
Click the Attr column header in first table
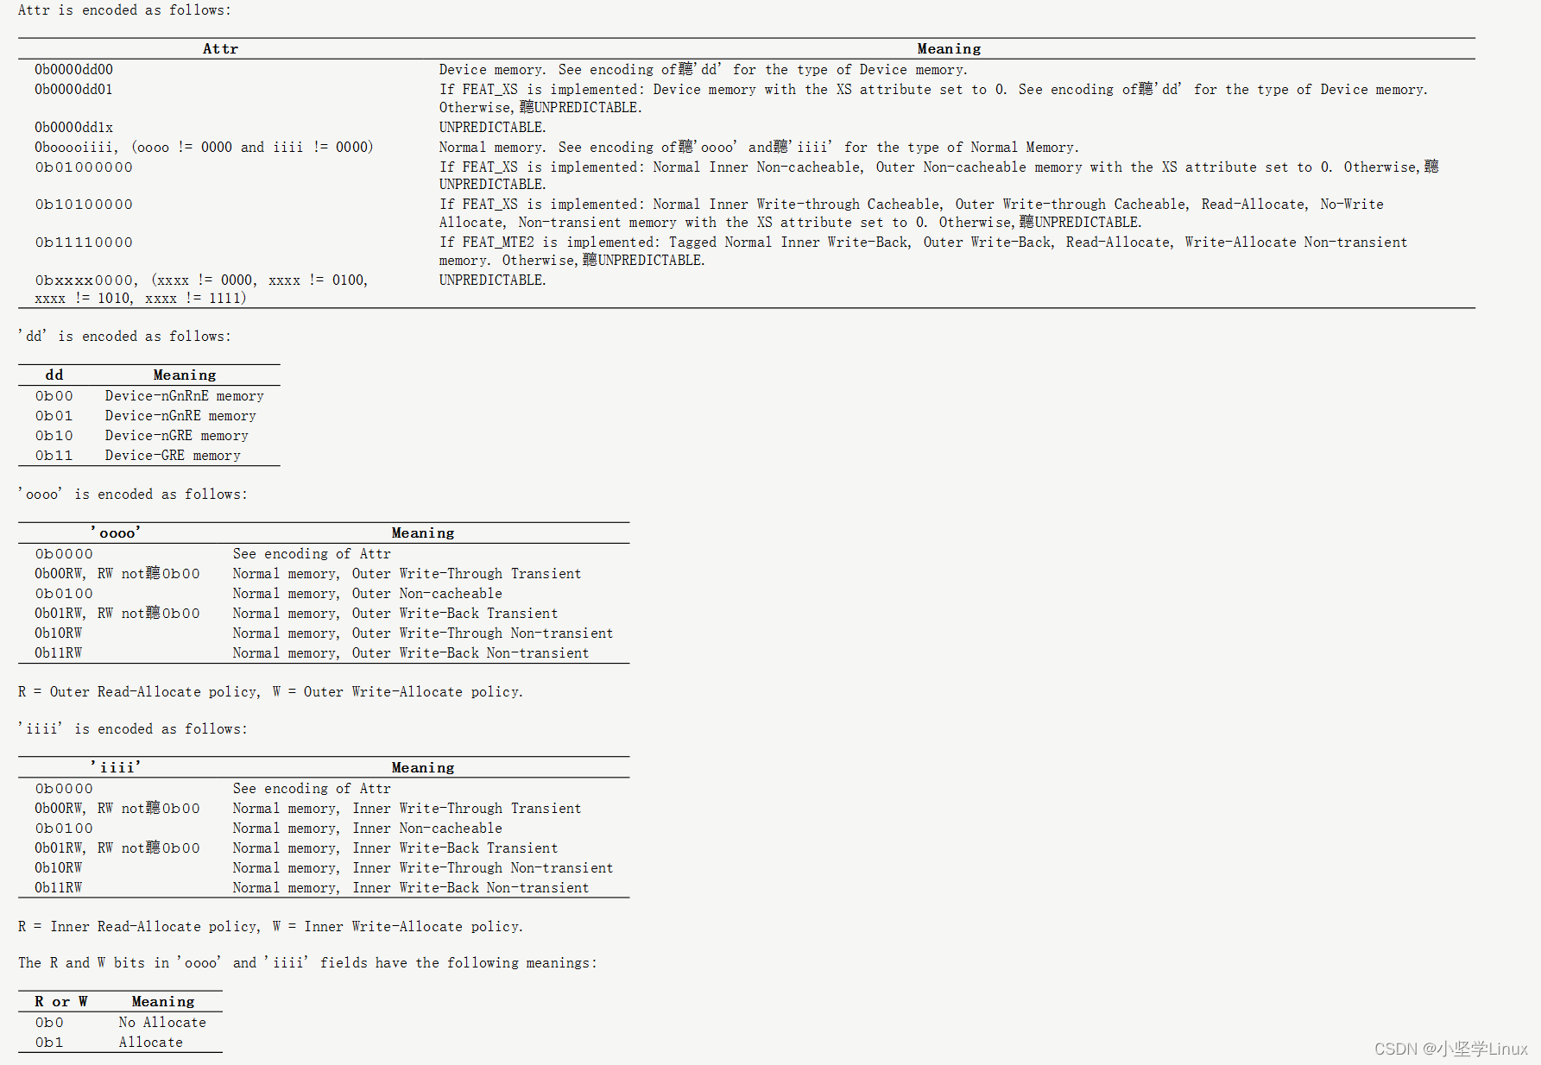tap(220, 49)
